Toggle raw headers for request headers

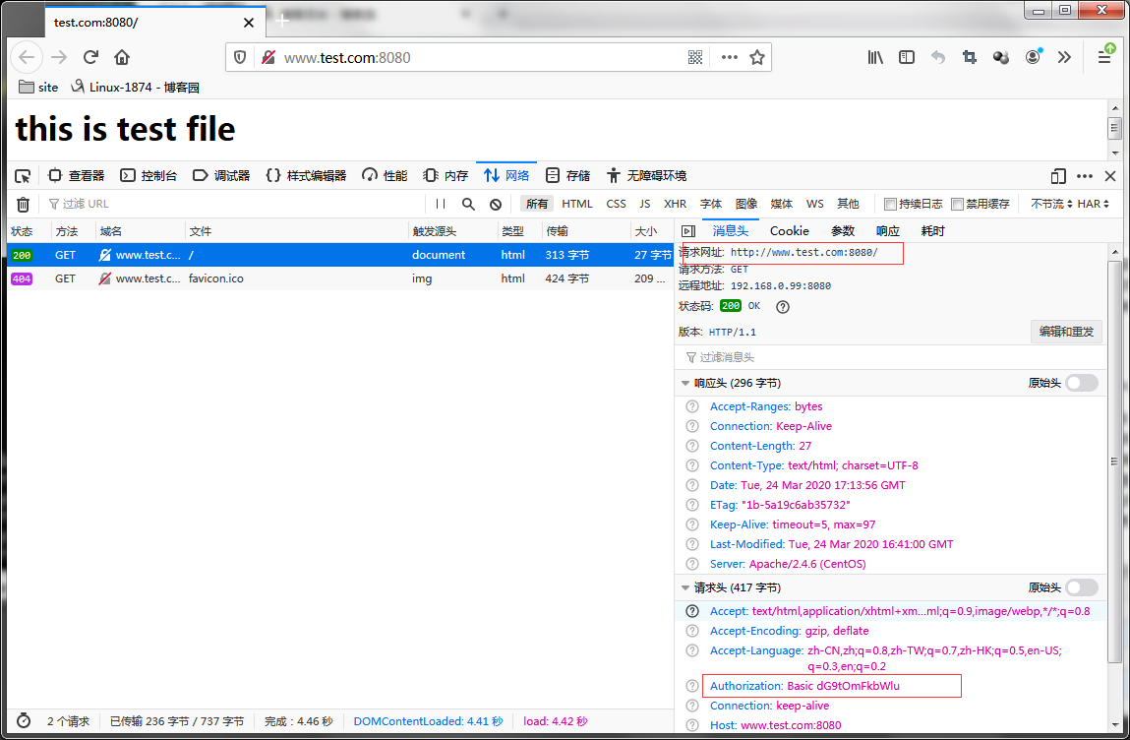click(x=1082, y=587)
